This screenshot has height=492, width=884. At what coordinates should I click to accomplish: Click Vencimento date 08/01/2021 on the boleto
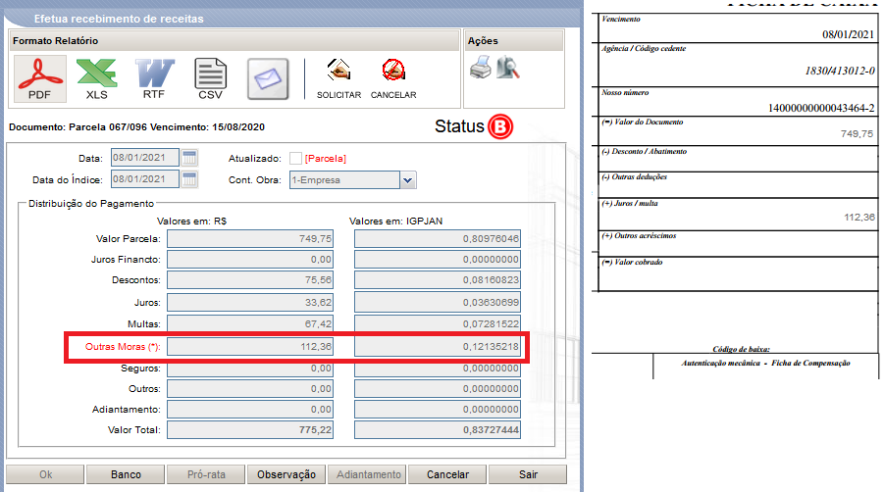pyautogui.click(x=848, y=34)
